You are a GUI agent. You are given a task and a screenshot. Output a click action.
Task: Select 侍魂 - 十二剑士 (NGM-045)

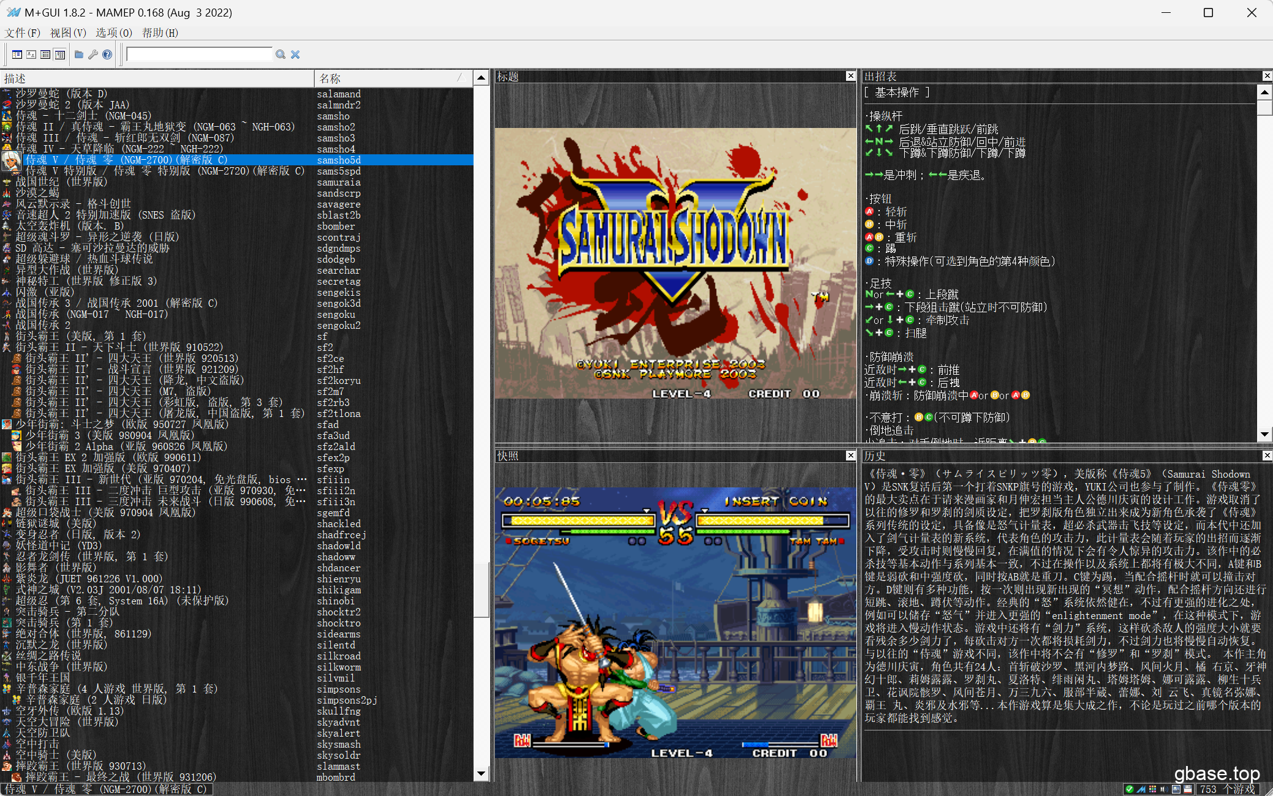pos(83,116)
